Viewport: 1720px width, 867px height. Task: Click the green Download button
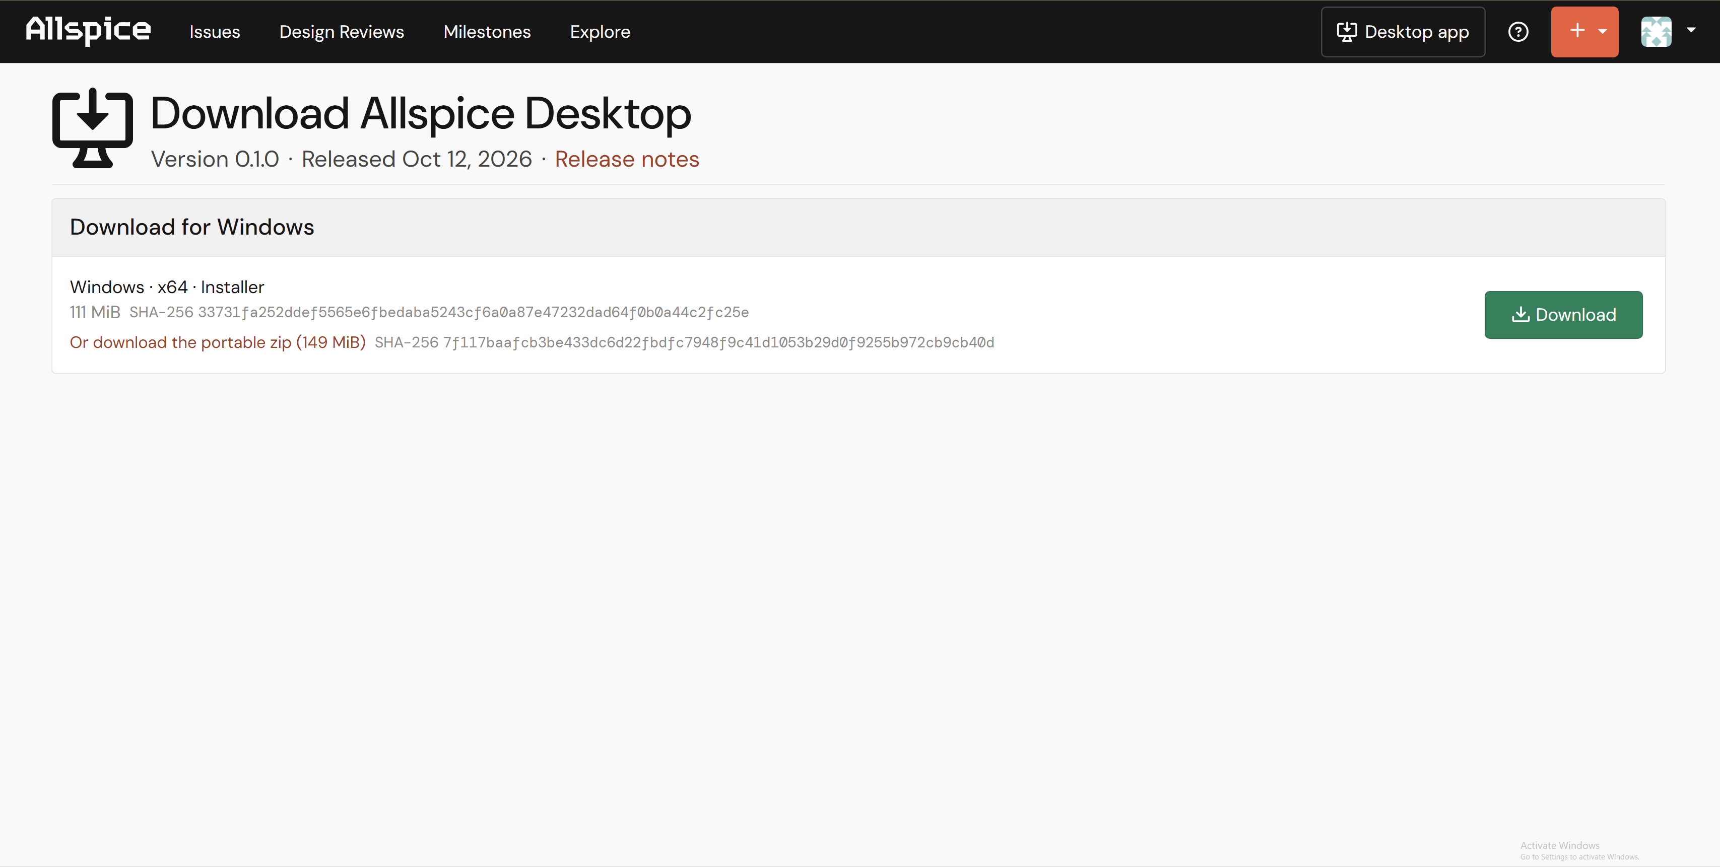pos(1563,314)
